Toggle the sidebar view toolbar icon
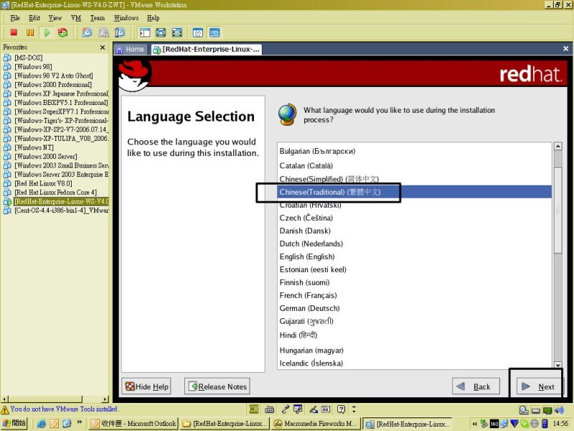574x431 pixels. point(145,32)
